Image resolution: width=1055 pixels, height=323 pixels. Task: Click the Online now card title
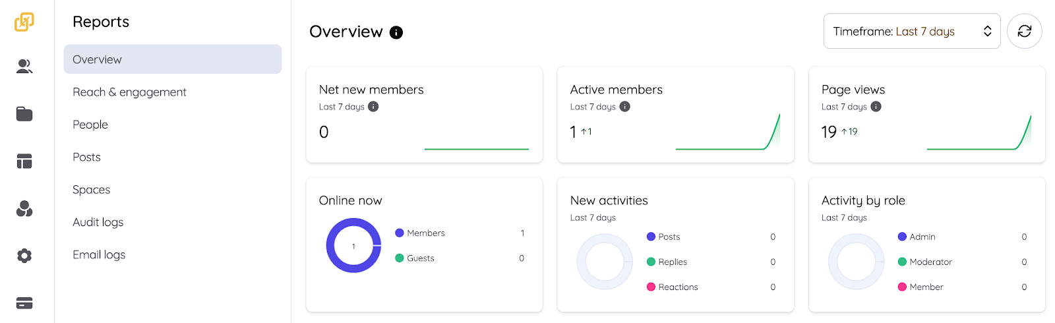(351, 200)
